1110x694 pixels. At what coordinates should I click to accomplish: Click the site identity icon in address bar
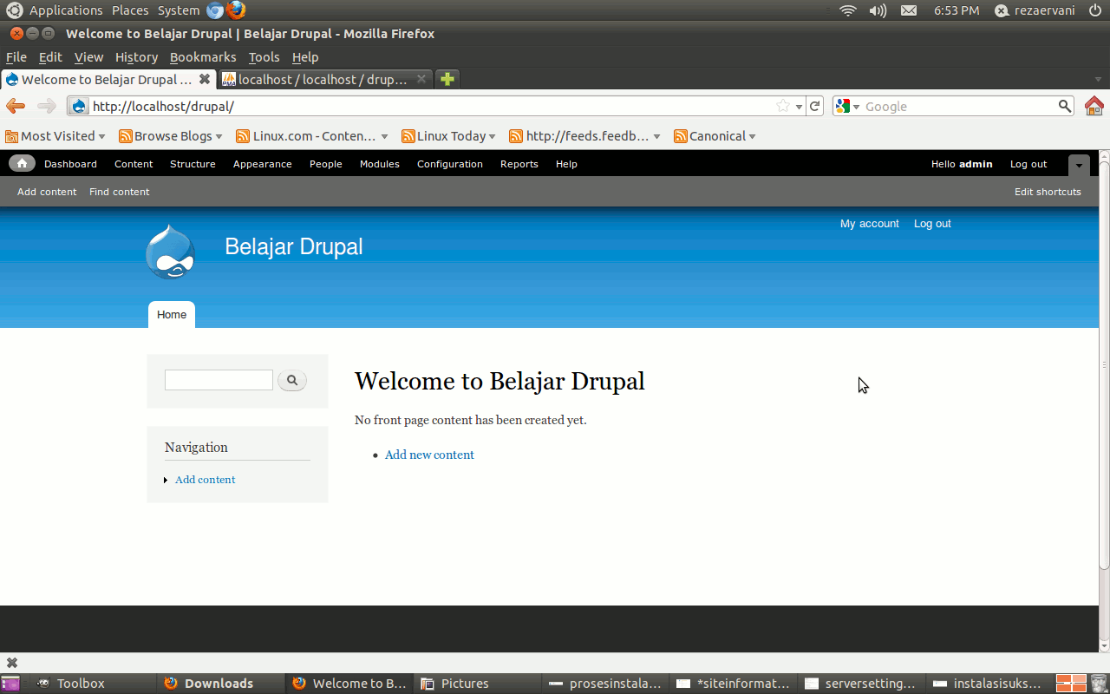[x=79, y=106]
